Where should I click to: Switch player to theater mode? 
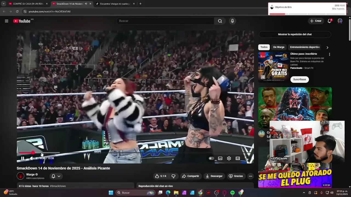pyautogui.click(x=238, y=158)
